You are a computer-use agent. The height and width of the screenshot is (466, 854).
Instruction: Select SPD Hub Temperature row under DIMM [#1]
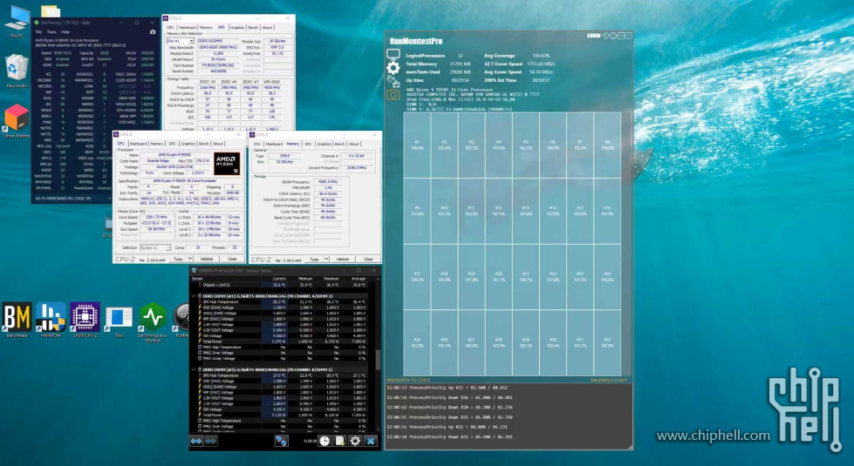click(281, 301)
